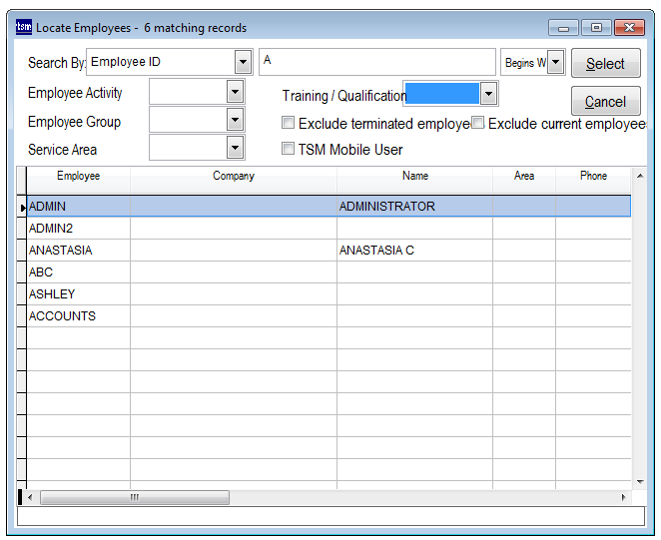
Task: Sort by the Employee column header
Action: click(x=78, y=176)
